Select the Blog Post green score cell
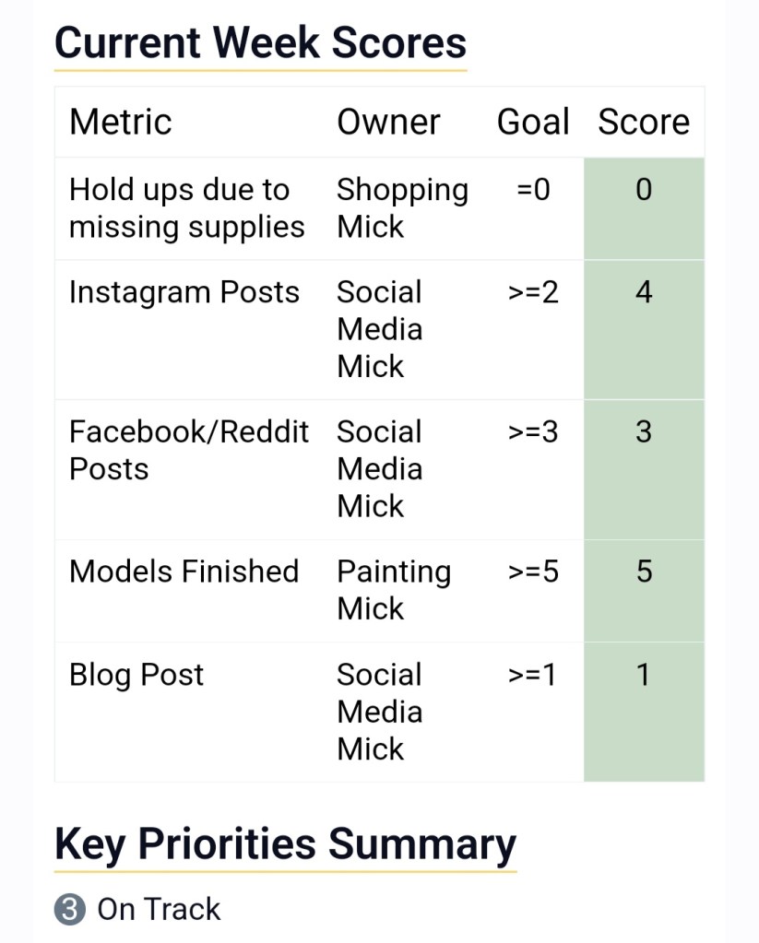The height and width of the screenshot is (943, 759). coord(644,711)
